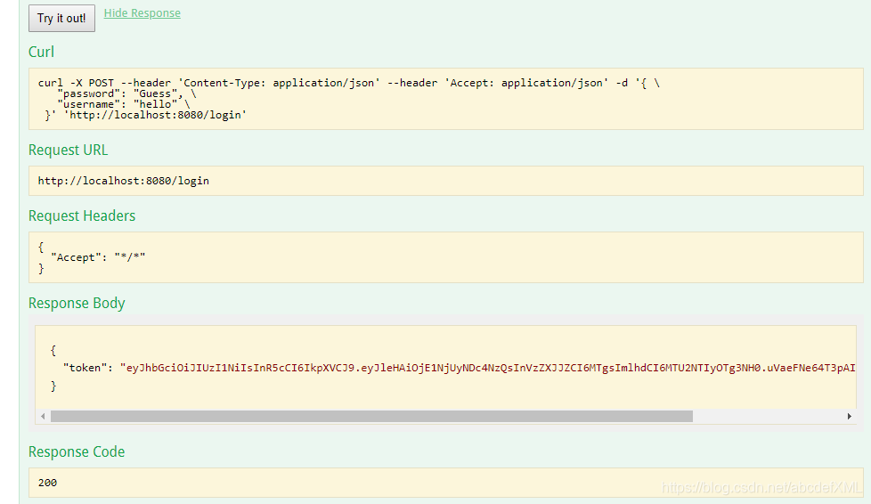Click the Request URL heading

coord(68,150)
